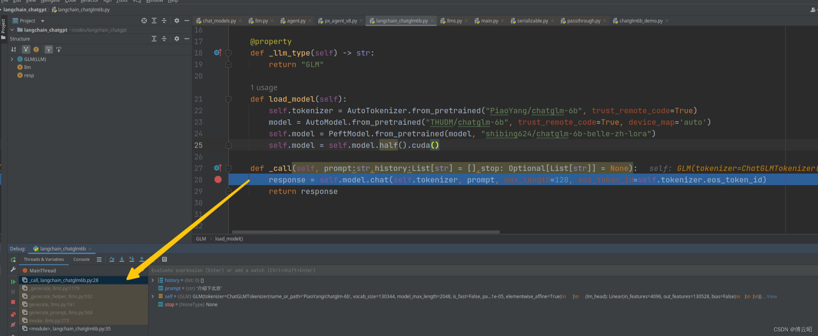Click the Step Over debug button

pos(111,259)
